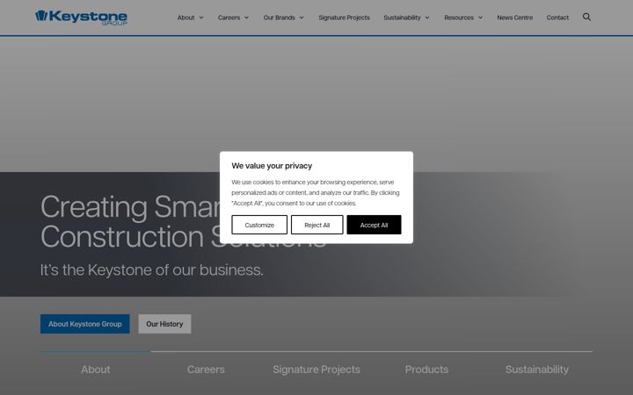
Task: Expand the Our Brands menu chevron
Action: (302, 18)
